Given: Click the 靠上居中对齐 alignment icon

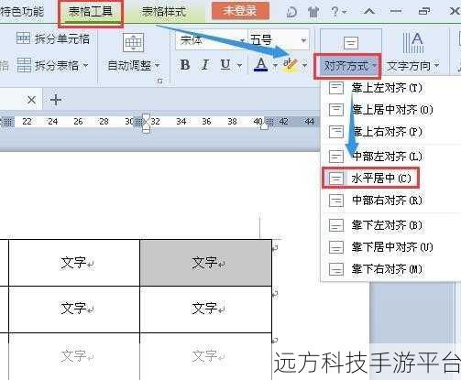Looking at the screenshot, I should (336, 110).
